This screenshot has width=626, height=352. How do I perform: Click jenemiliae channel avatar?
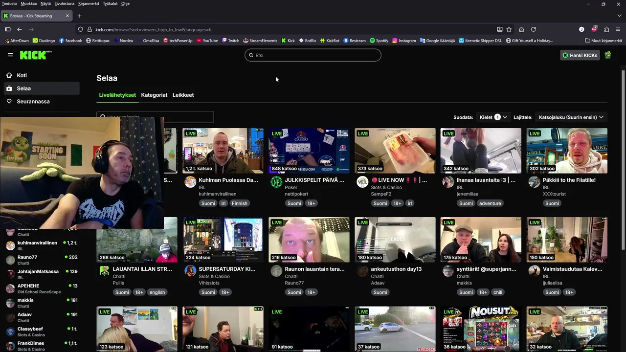point(448,182)
